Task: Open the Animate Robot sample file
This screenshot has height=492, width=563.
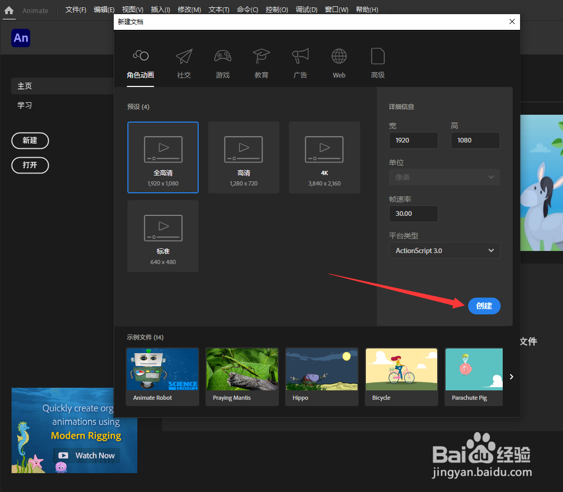Action: click(163, 377)
